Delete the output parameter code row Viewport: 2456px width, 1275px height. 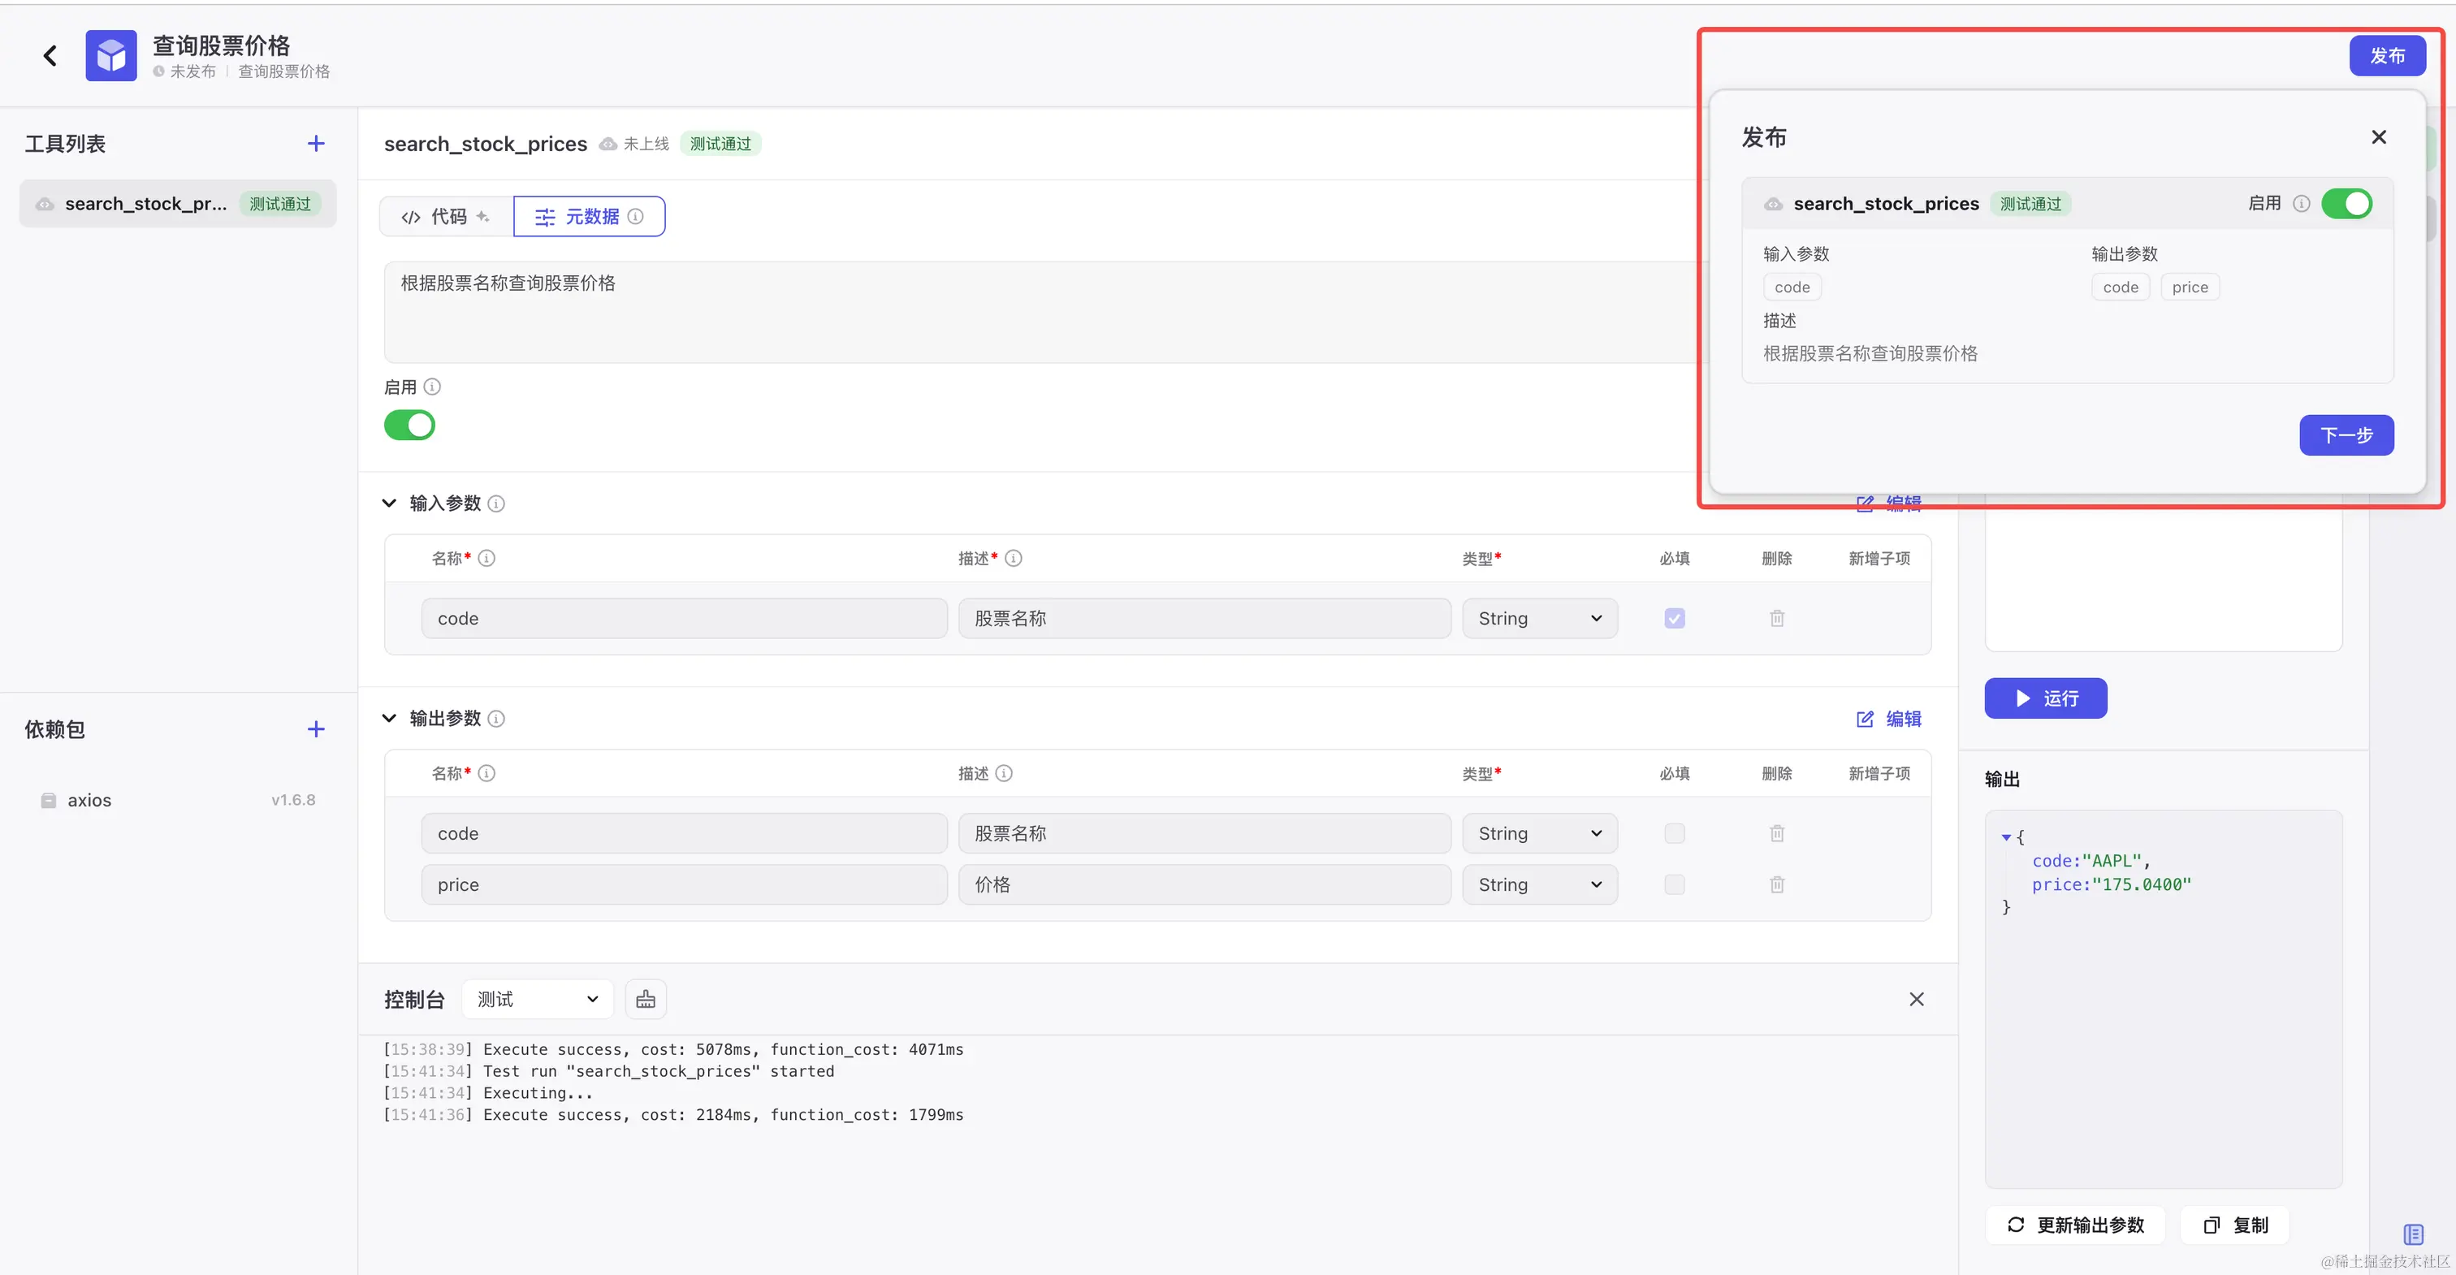point(1776,833)
